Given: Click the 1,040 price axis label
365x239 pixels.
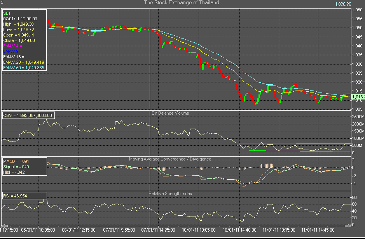Looking at the screenshot, I should pyautogui.click(x=357, y=46).
